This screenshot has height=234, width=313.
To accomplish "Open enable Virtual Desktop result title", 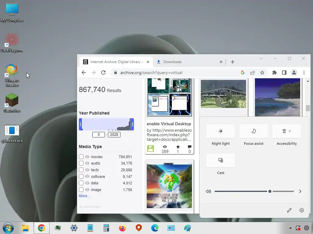I will 169,124.
